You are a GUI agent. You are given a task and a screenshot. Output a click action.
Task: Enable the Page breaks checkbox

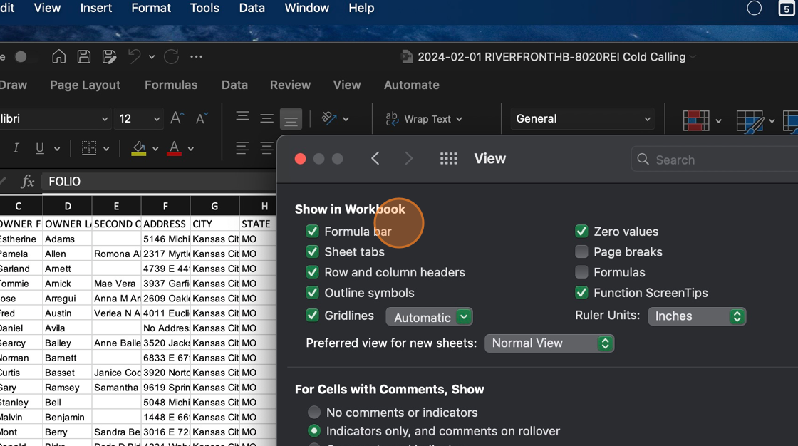[x=581, y=252]
